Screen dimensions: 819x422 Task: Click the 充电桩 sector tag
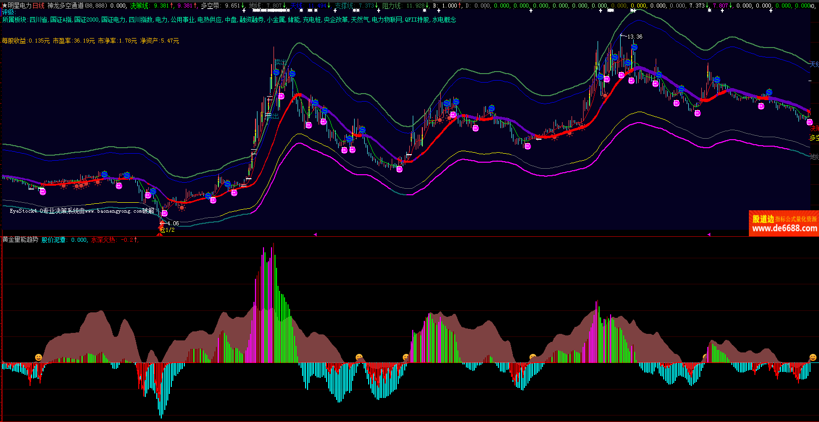pyautogui.click(x=312, y=20)
